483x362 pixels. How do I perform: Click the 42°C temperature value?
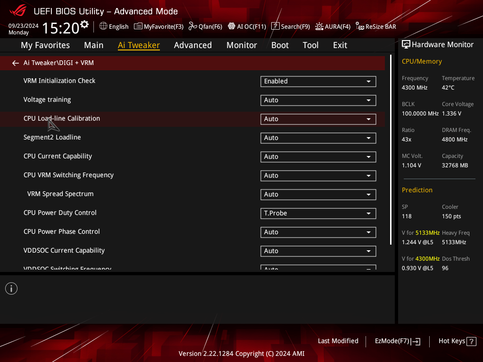pyautogui.click(x=448, y=88)
